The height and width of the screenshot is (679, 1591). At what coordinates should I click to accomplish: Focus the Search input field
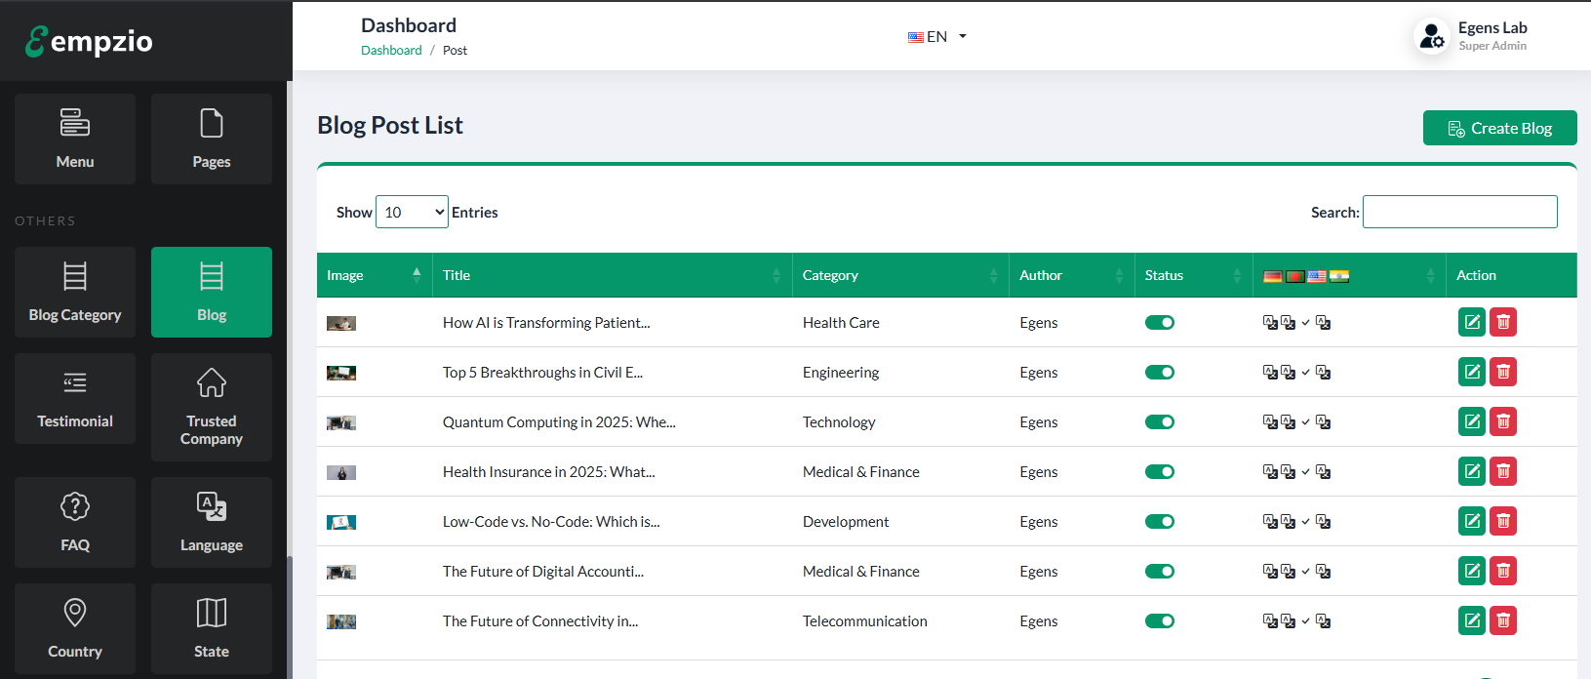[x=1459, y=212]
